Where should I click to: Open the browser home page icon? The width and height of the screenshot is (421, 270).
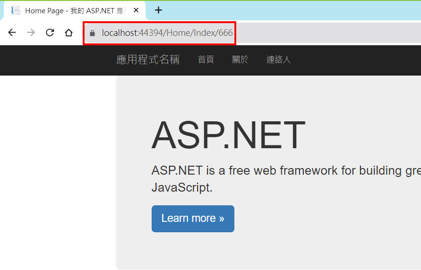click(x=69, y=33)
